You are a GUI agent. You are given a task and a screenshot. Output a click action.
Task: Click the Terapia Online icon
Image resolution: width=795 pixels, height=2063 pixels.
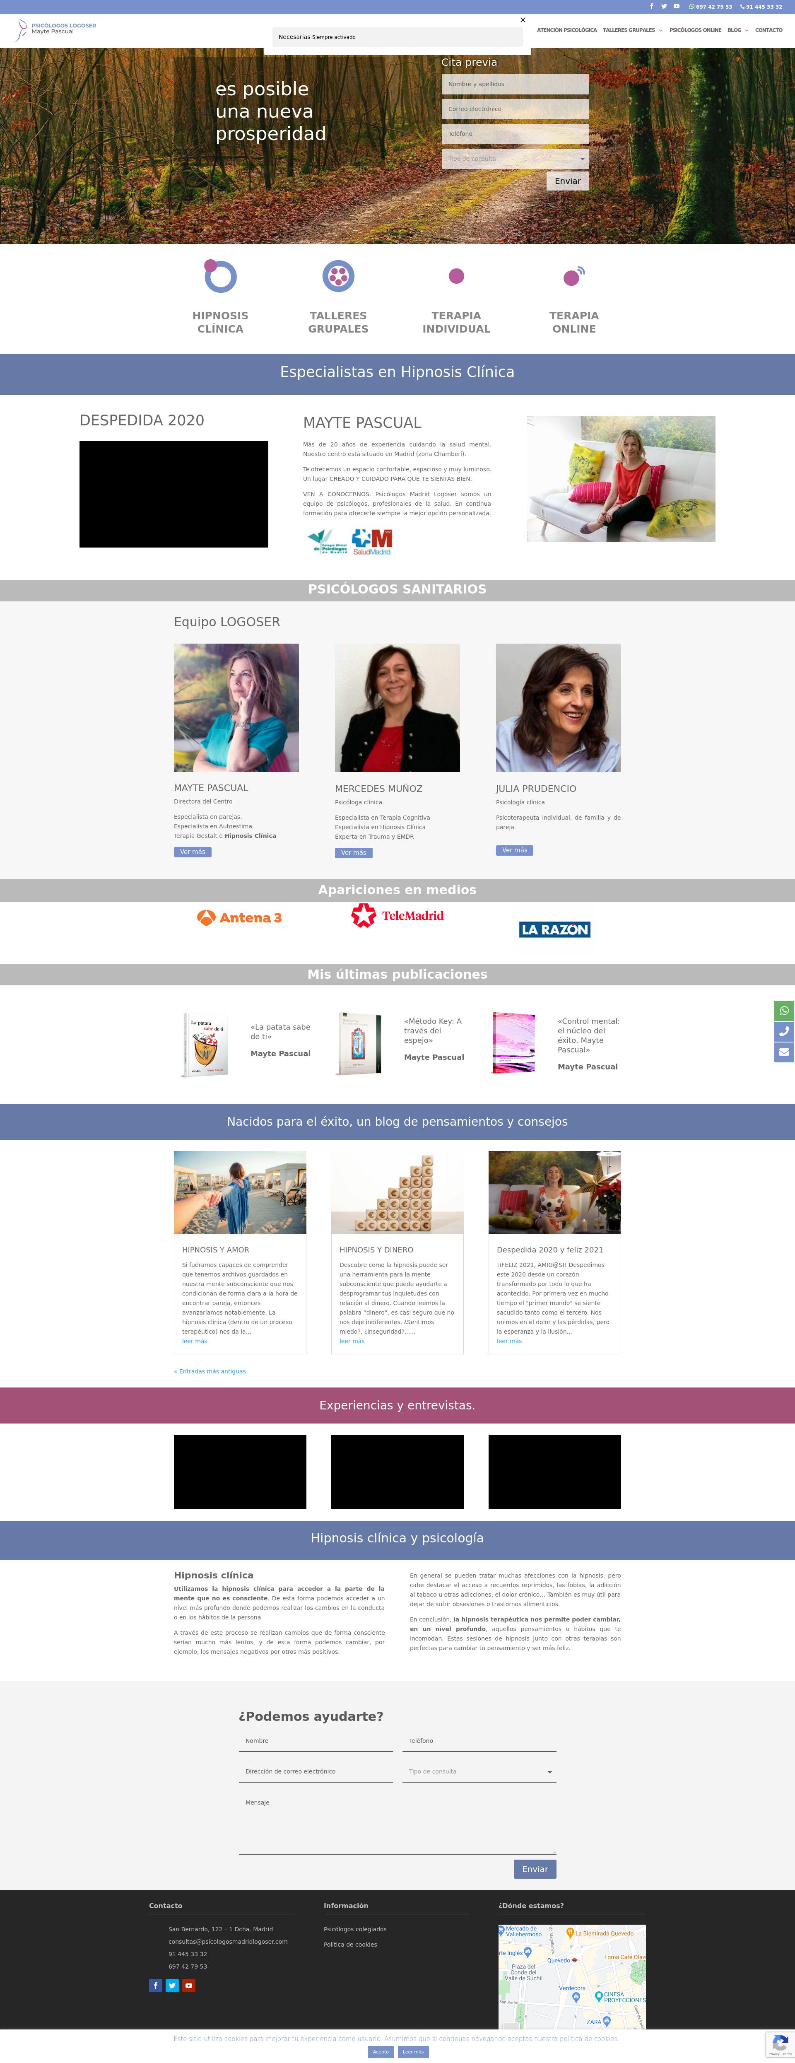574,276
